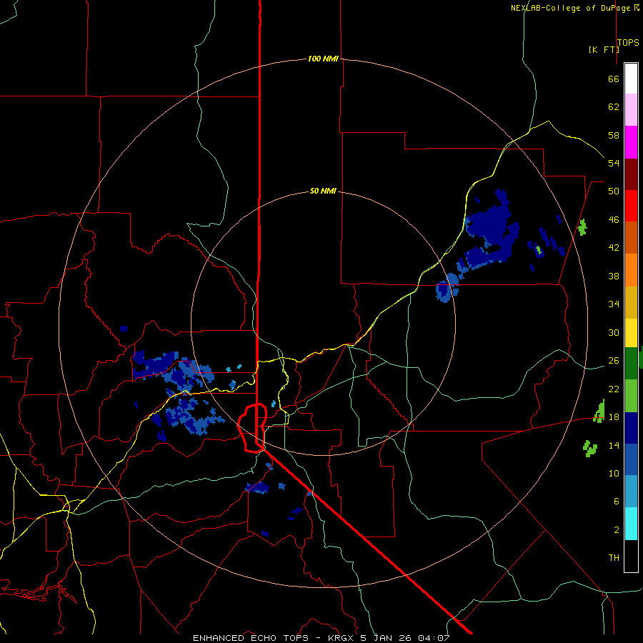The image size is (643, 643).
Task: Click the '2' legend value
Action: point(616,530)
